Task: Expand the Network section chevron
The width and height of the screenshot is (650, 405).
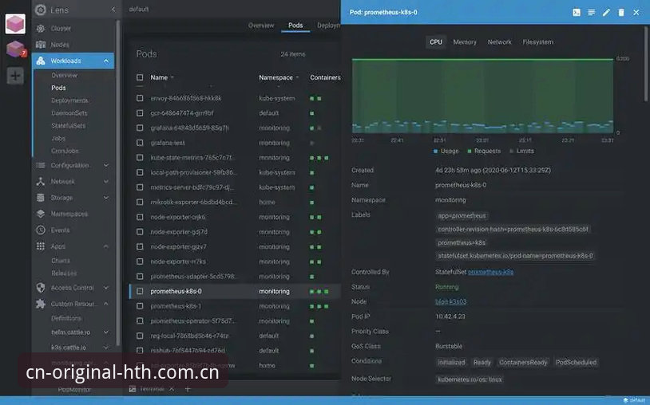Action: (x=106, y=182)
